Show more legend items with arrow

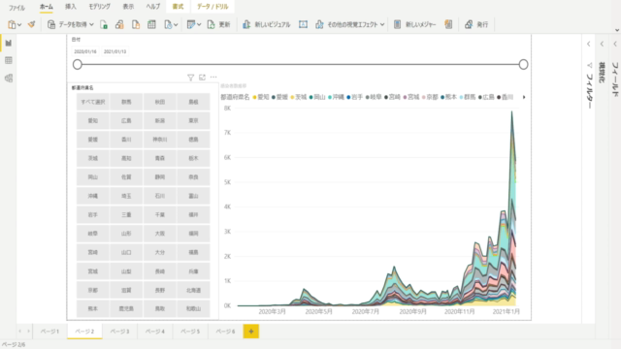coord(524,97)
